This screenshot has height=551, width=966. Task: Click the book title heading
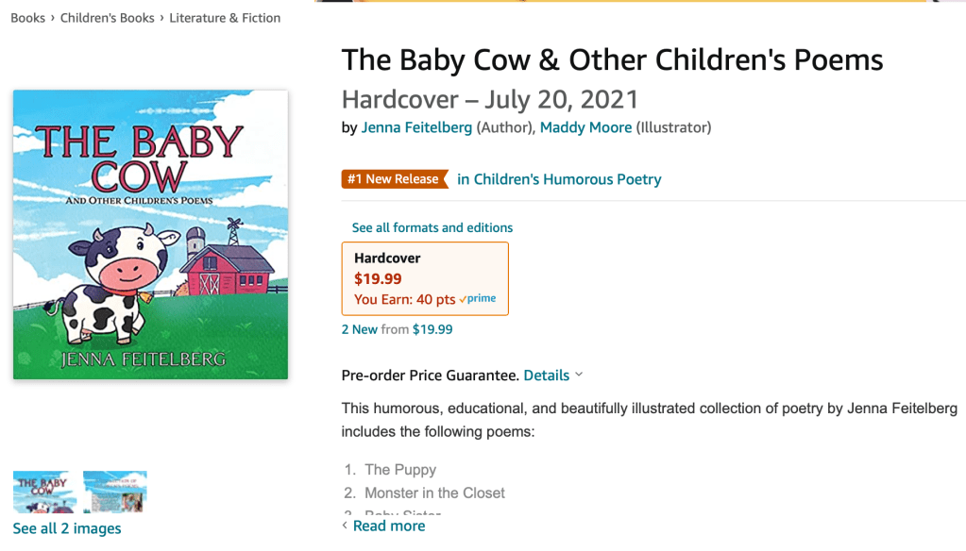coord(612,60)
